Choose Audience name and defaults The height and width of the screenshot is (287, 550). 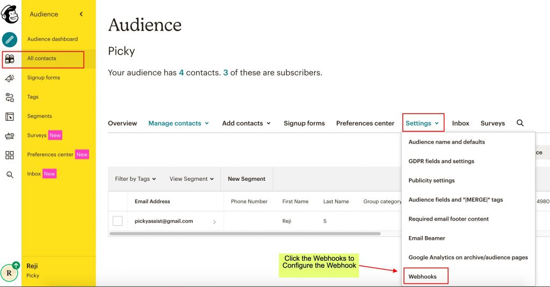click(x=446, y=142)
